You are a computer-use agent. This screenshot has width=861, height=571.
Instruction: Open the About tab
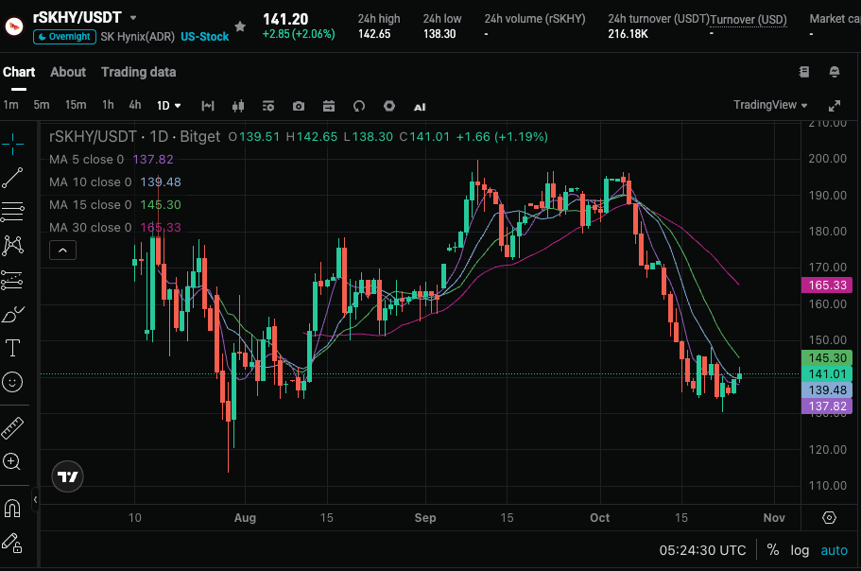(68, 72)
